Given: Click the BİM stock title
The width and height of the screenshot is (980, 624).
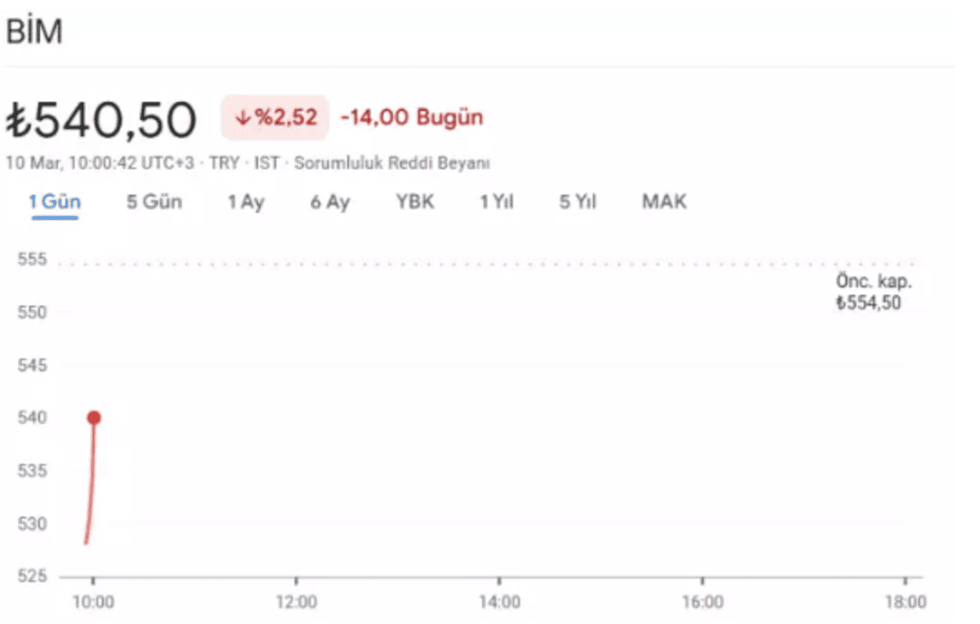Looking at the screenshot, I should (34, 32).
